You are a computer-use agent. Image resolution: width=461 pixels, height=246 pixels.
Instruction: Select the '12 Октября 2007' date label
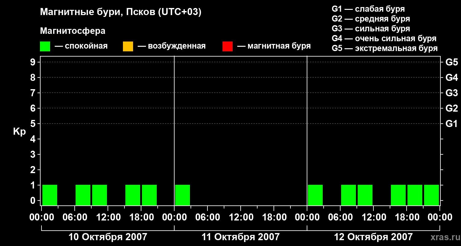coord(373,237)
